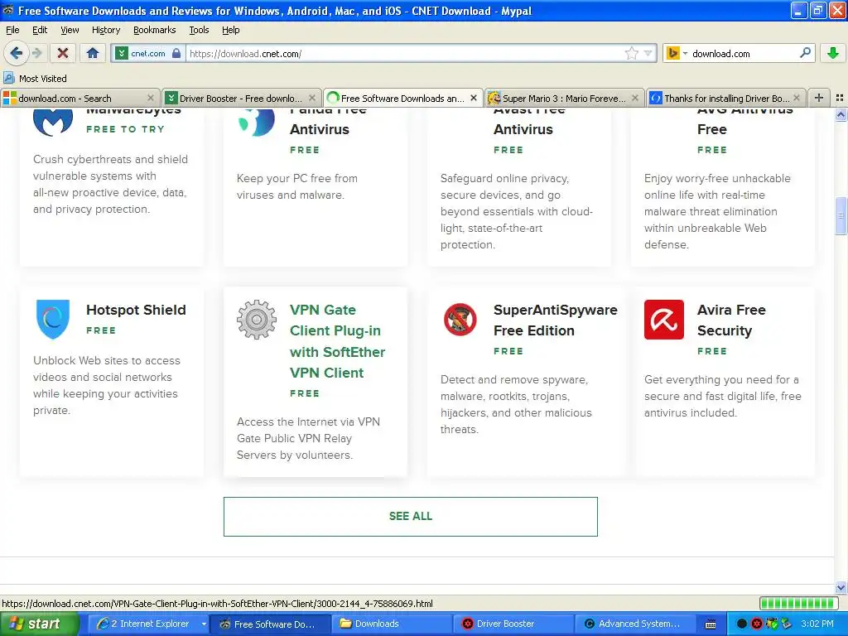Open SuperAntiSpyware Free Edition link
The height and width of the screenshot is (636, 848).
(556, 320)
